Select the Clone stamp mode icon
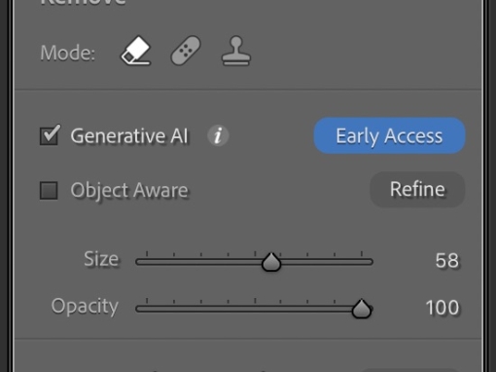 tap(236, 51)
